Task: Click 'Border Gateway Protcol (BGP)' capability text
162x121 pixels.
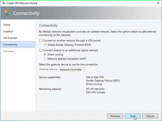Action: point(103,81)
